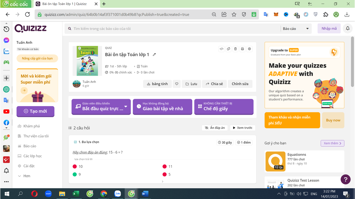
Task: Duplicate the quiz with copy icon
Action: point(228,49)
